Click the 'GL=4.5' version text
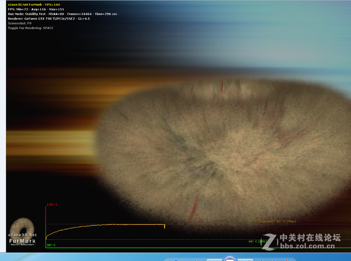This screenshot has width=351, height=261. pyautogui.click(x=84, y=18)
